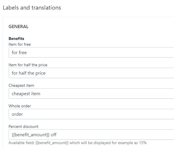The width and height of the screenshot is (174, 149).
Task: Click the word "translations" in page heading
Action: [45, 8]
